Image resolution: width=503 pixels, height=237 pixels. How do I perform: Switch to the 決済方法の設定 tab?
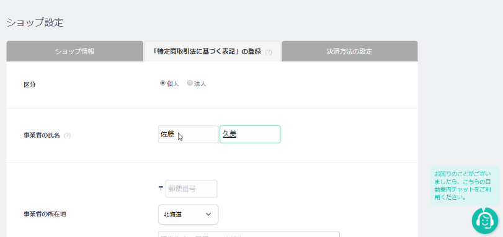point(350,51)
